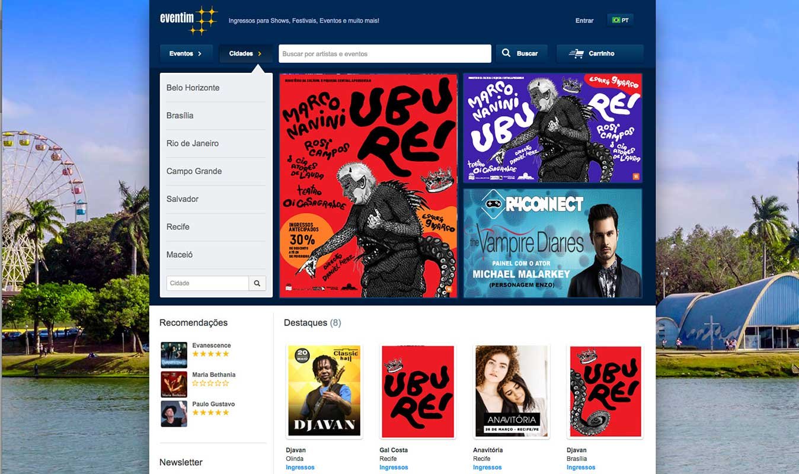
Task: Click the eventim logo with stars
Action: (188, 20)
